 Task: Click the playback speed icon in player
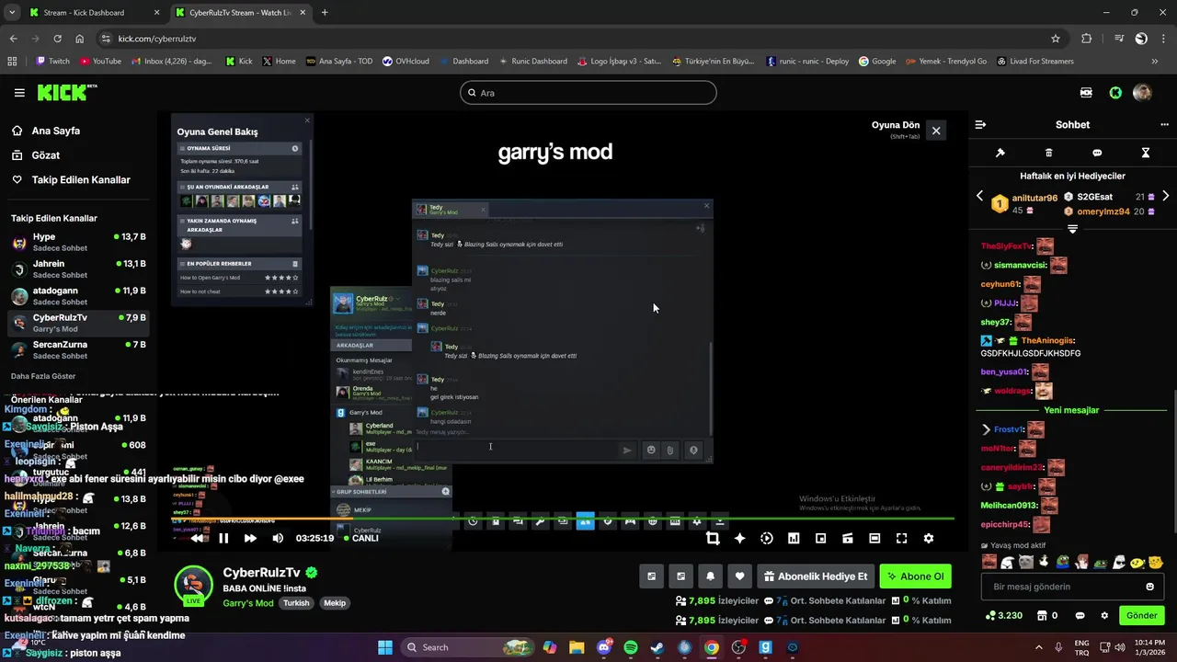(x=767, y=539)
